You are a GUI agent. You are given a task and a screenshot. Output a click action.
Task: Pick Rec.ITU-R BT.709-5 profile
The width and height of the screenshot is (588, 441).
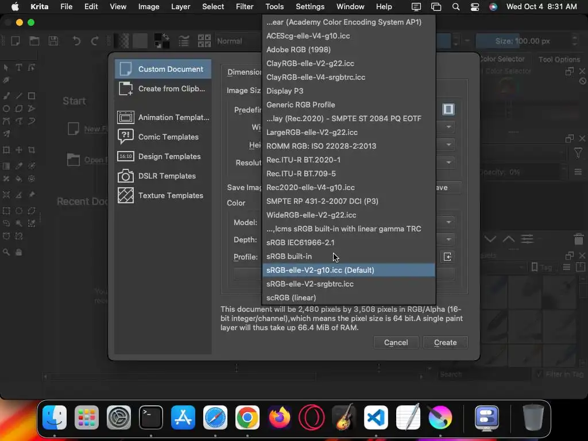pyautogui.click(x=349, y=173)
